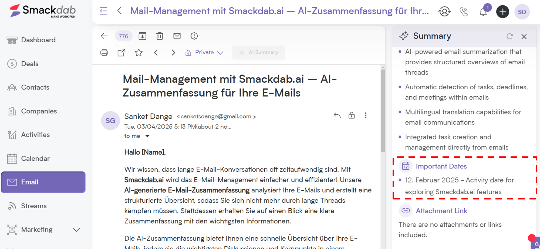Image resolution: width=540 pixels, height=249 pixels.
Task: Open the Private visibility dropdown
Action: [204, 52]
